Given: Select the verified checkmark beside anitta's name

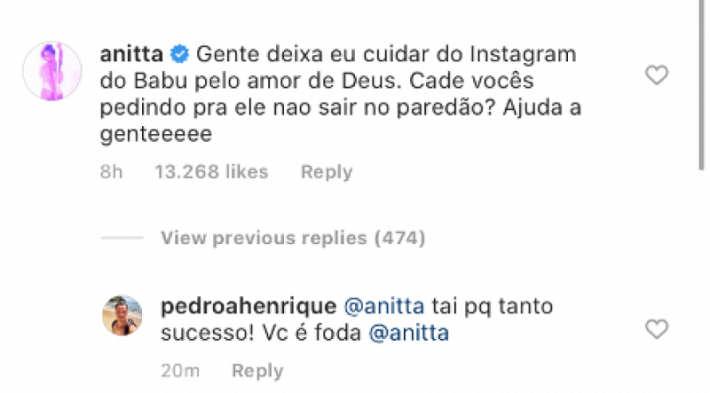Looking at the screenshot, I should (179, 53).
